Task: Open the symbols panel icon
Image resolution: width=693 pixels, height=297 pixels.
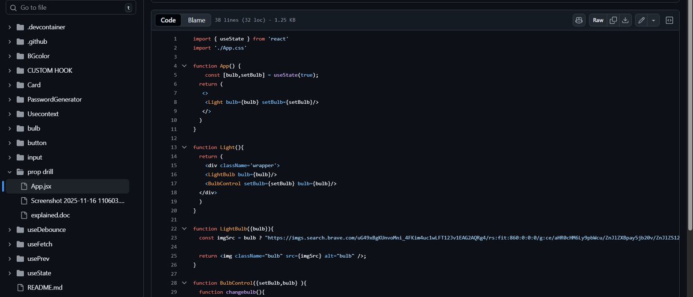Action: (669, 20)
